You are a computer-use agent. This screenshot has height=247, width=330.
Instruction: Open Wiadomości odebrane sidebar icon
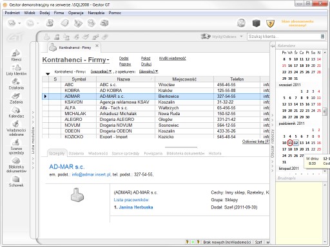click(16, 129)
